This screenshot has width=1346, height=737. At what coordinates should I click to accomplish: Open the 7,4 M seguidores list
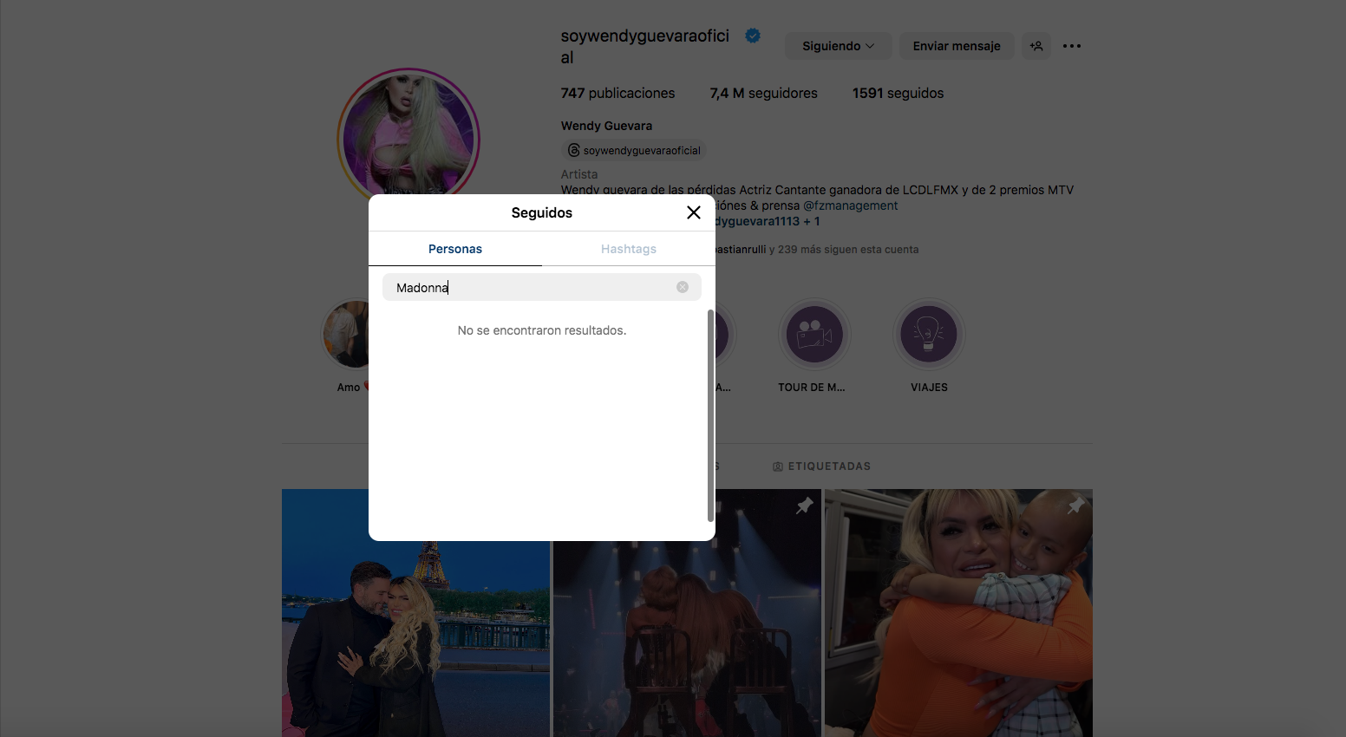pyautogui.click(x=763, y=93)
